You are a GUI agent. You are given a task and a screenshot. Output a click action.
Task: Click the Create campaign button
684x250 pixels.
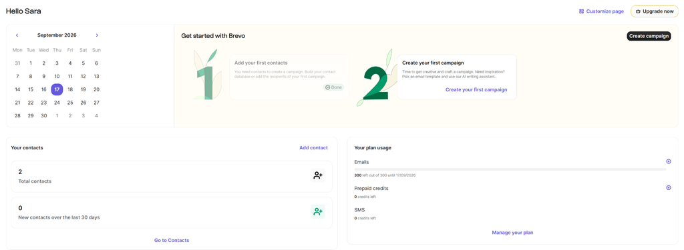pyautogui.click(x=649, y=36)
